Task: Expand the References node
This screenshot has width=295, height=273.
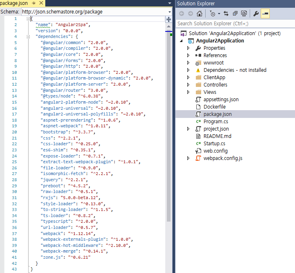Action: (188, 55)
